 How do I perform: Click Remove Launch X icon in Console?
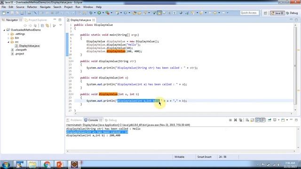coord(235,120)
